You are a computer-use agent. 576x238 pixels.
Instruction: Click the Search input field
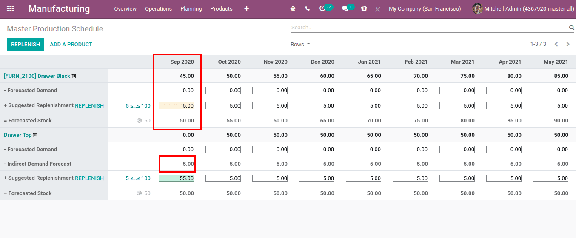tap(428, 28)
